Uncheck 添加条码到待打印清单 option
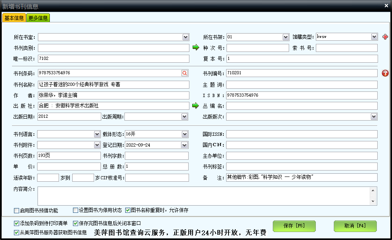The image size is (392, 240). 17,224
